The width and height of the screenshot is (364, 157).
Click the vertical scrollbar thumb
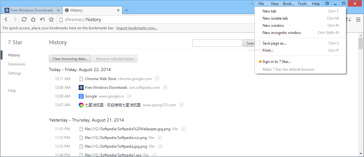tap(361, 43)
